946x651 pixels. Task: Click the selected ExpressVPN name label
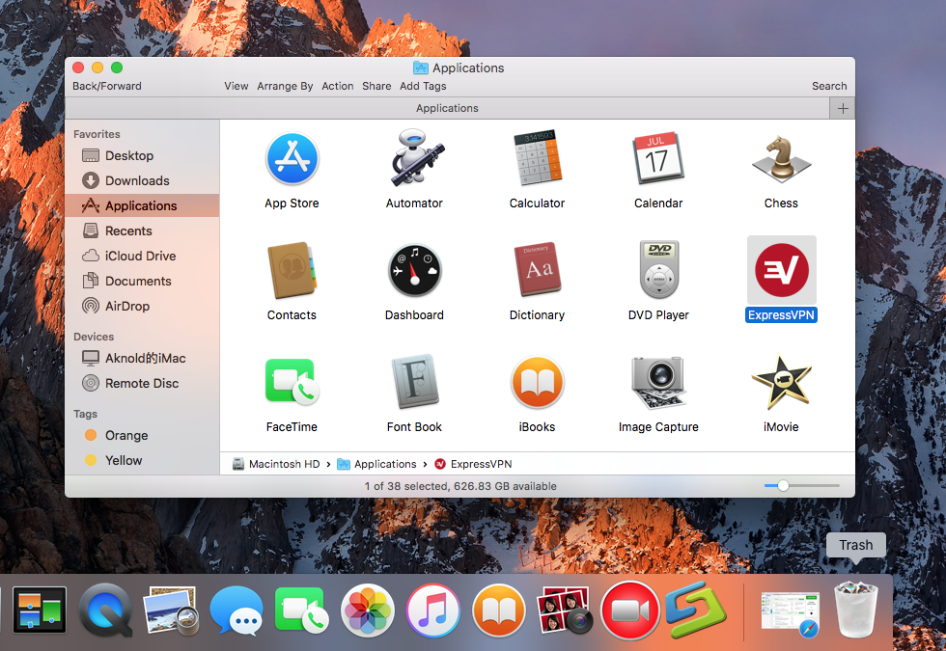click(781, 315)
